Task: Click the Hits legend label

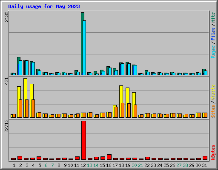Action: [213, 17]
